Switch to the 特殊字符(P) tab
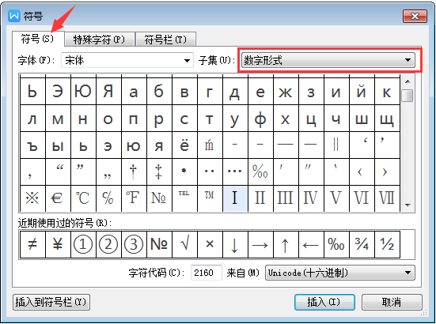The height and width of the screenshot is (324, 436). 99,40
